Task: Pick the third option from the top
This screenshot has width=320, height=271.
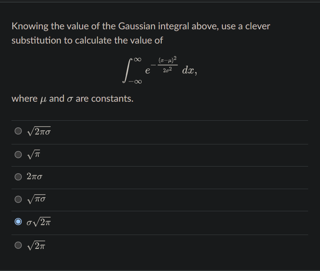Action: (18, 176)
